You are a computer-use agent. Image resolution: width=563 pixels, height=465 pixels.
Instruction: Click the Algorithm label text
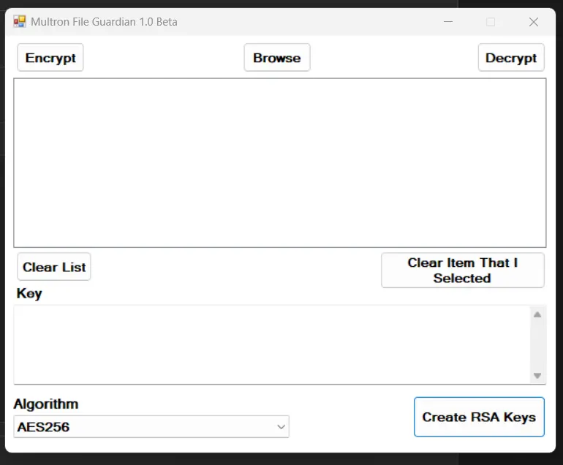[46, 404]
